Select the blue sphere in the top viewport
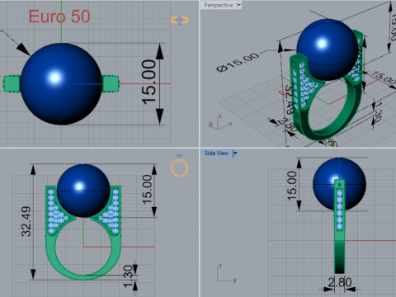This screenshot has height=297, width=396. click(x=61, y=84)
